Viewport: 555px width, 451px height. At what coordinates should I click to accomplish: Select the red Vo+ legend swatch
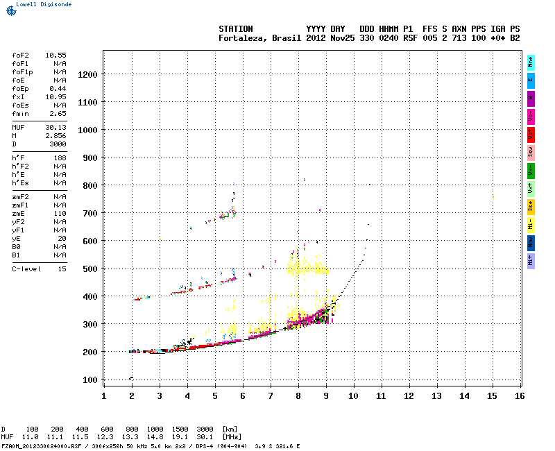pyautogui.click(x=531, y=135)
